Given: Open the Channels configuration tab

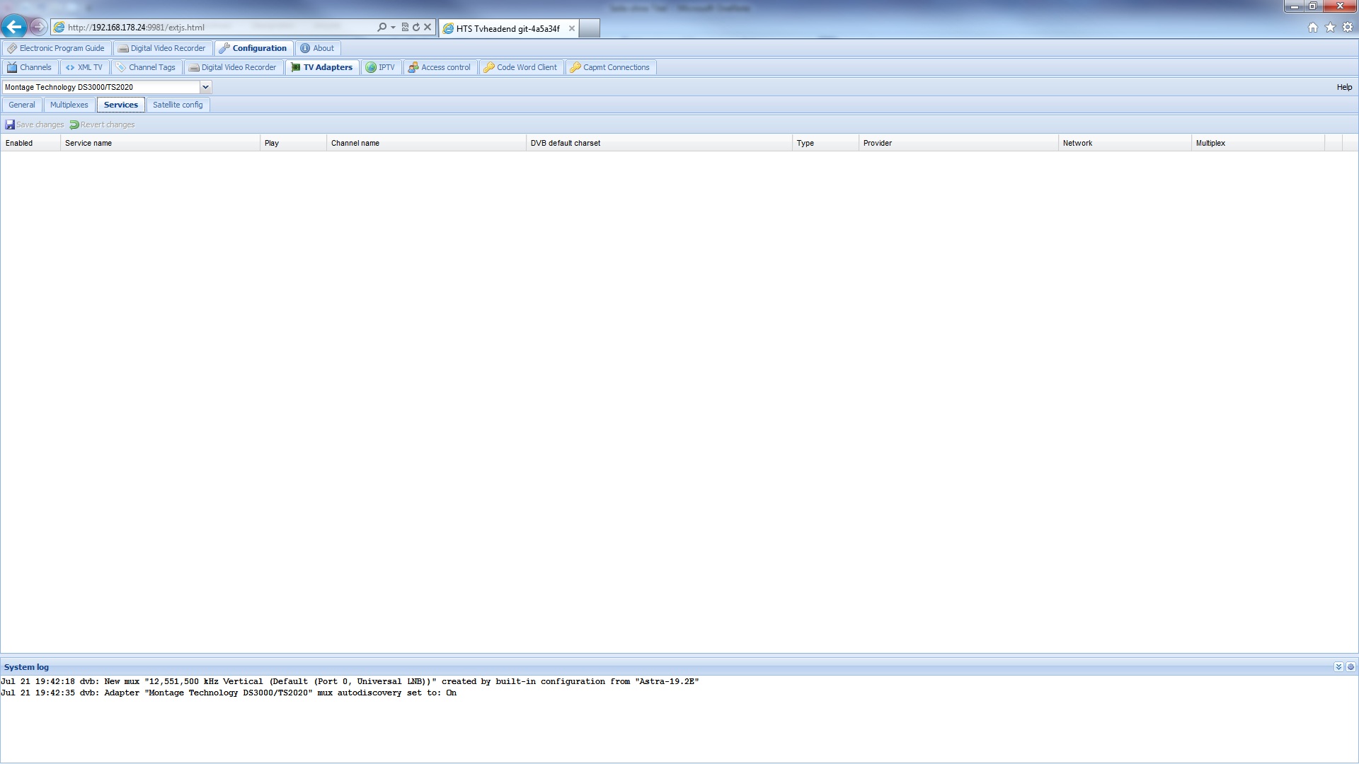Looking at the screenshot, I should pos(30,67).
